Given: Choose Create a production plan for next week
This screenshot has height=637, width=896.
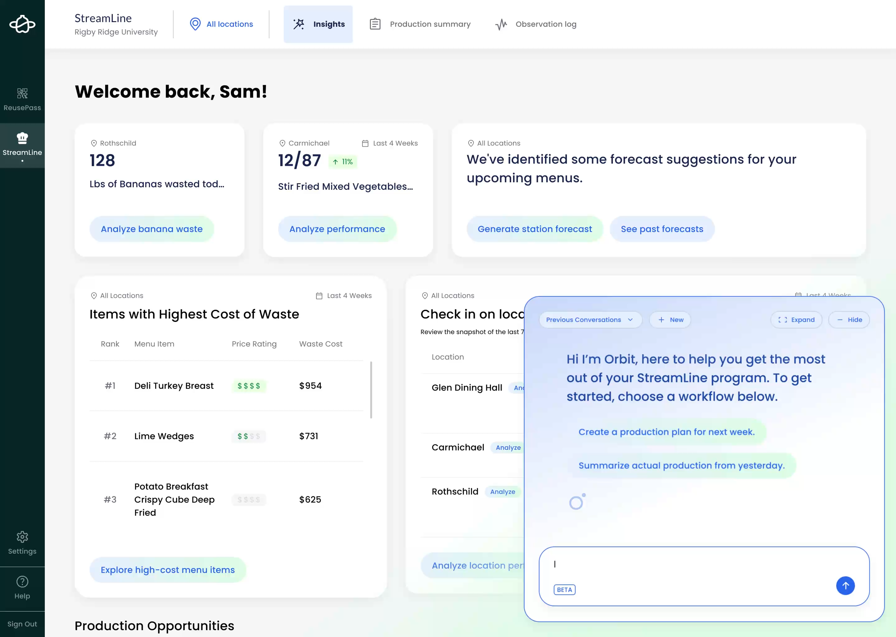Looking at the screenshot, I should pos(666,432).
